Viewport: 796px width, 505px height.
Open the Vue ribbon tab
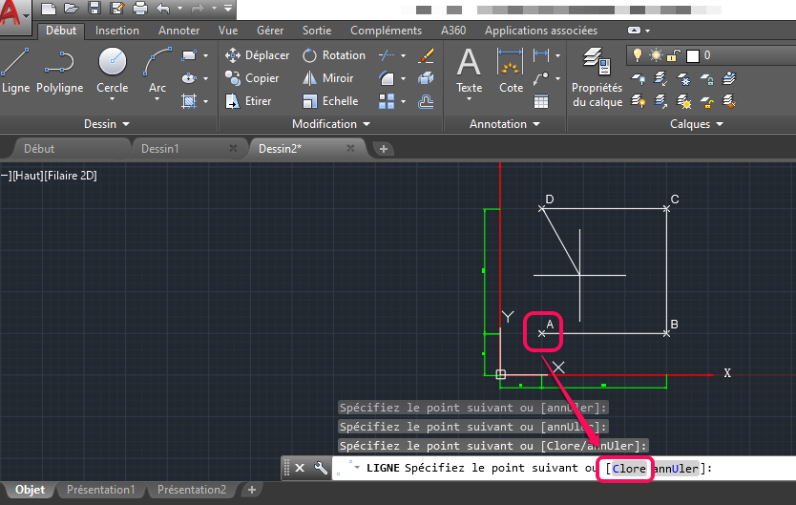pyautogui.click(x=228, y=31)
